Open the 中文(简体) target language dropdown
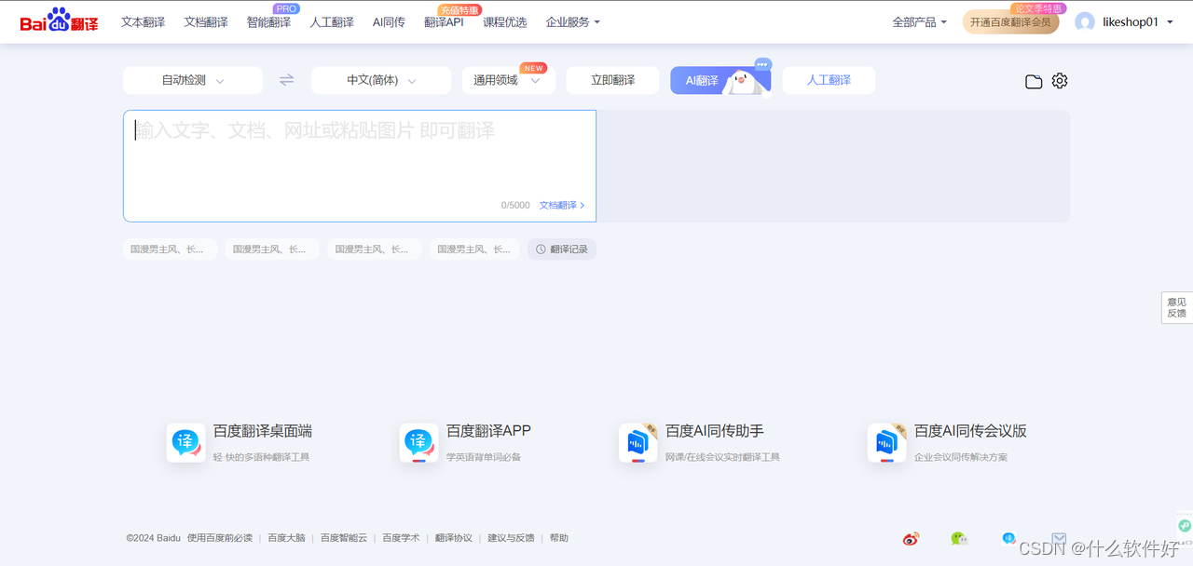This screenshot has width=1193, height=566. 381,80
